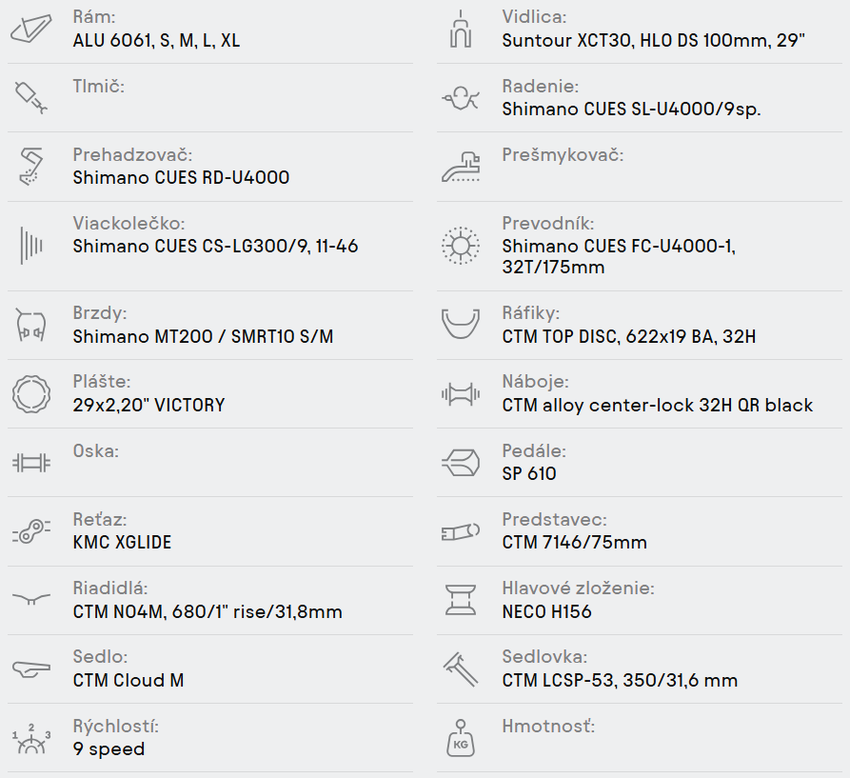Click the NECO H156 headset value
The image size is (850, 778).
pos(546,611)
